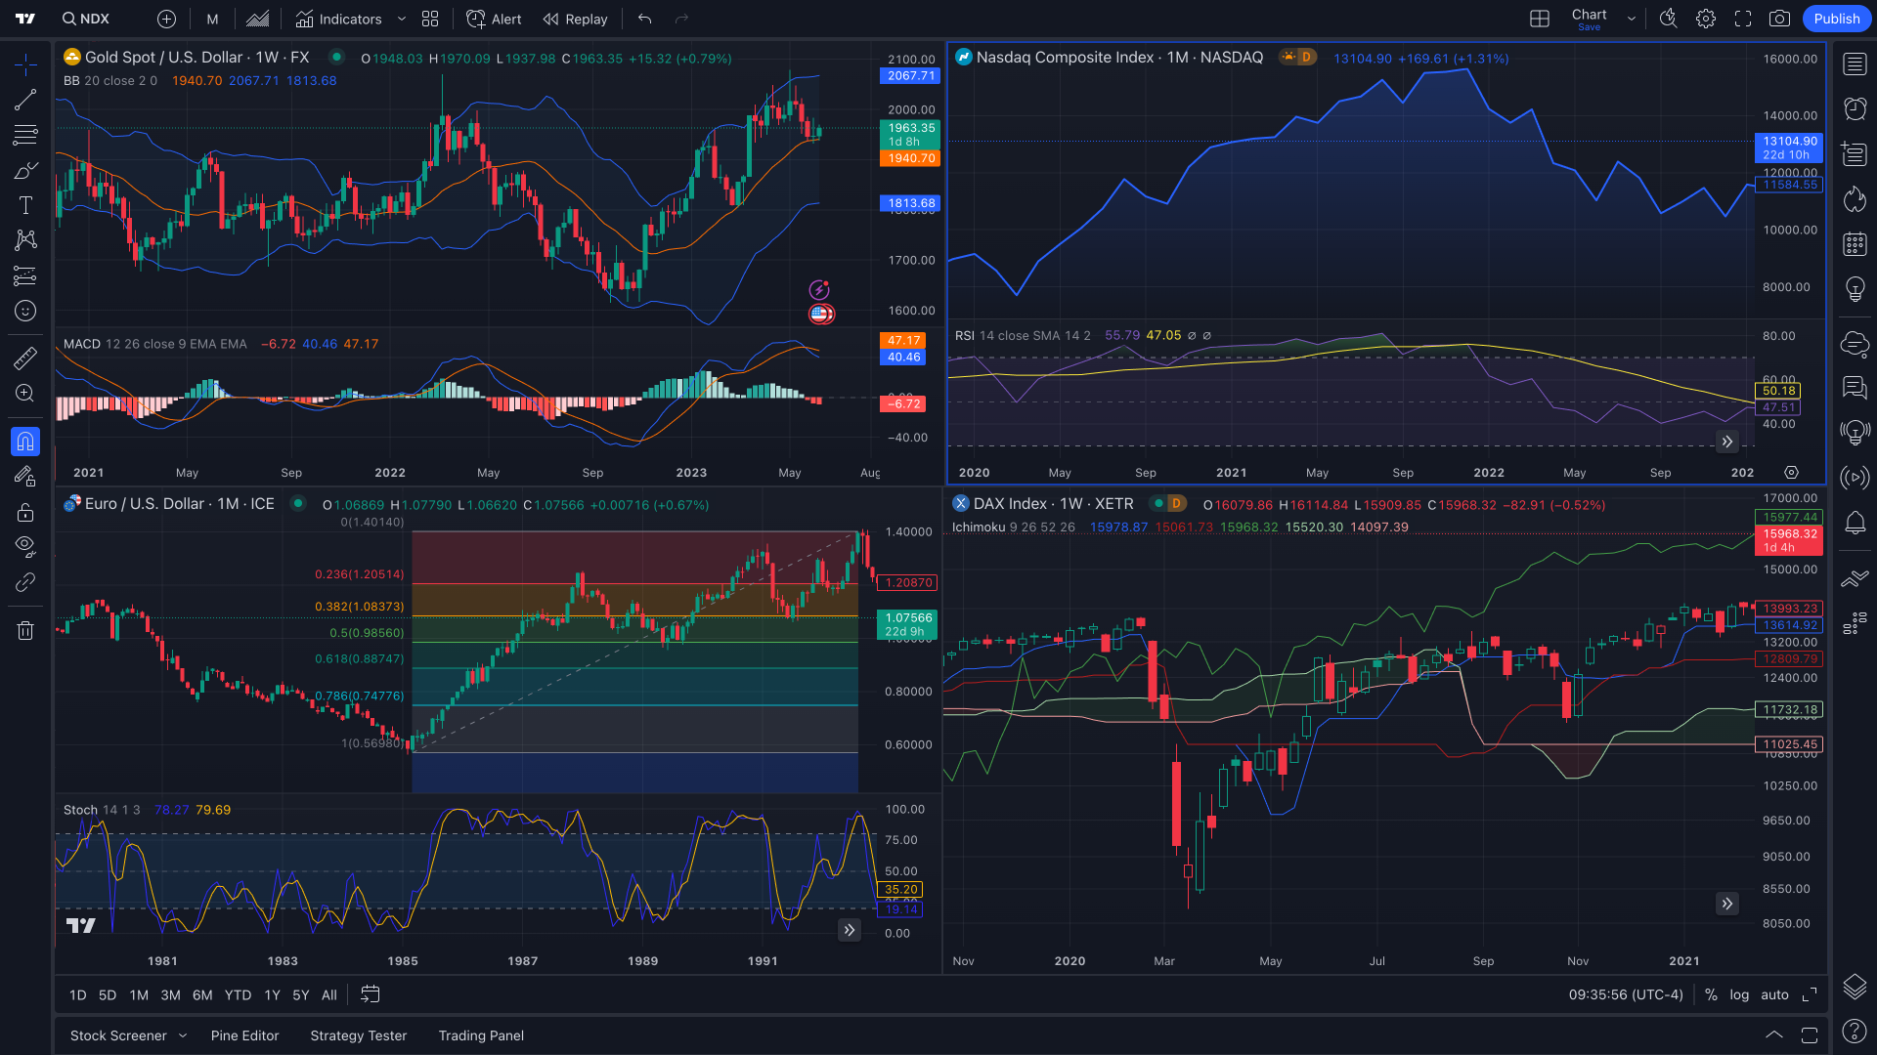Image resolution: width=1877 pixels, height=1055 pixels.
Task: Click the remove drawings trash icon
Action: point(25,630)
